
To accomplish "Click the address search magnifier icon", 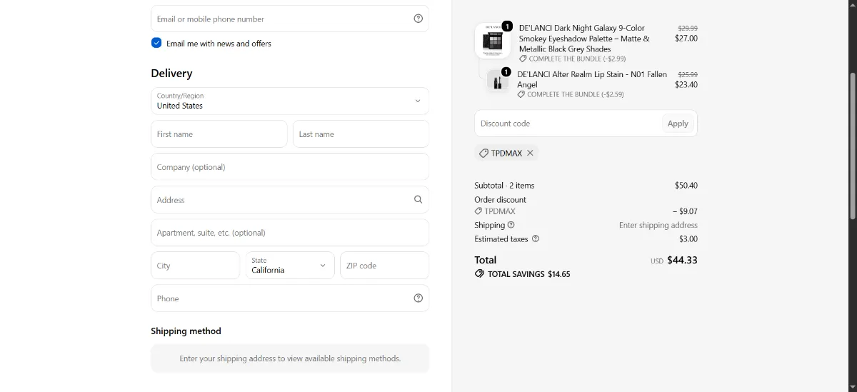I will [x=419, y=200].
